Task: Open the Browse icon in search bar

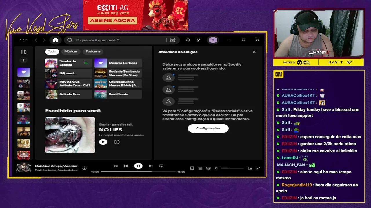Action: [172, 40]
